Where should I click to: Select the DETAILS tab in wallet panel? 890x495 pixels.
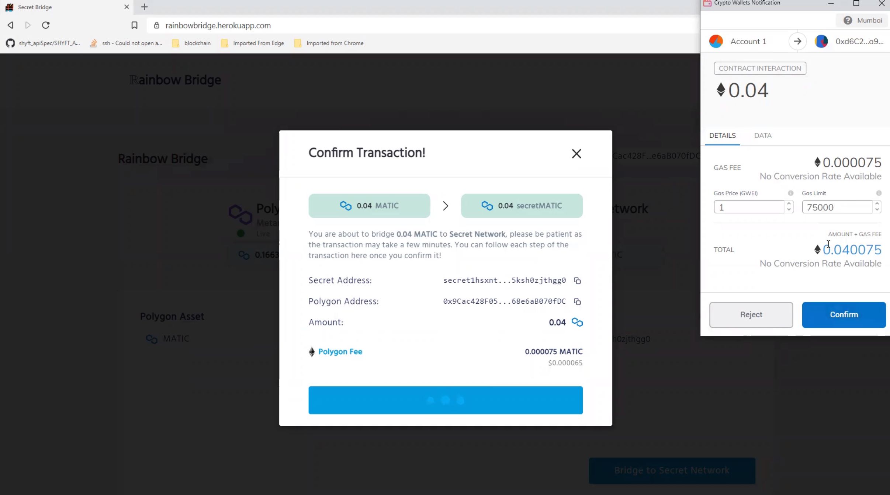[722, 135]
